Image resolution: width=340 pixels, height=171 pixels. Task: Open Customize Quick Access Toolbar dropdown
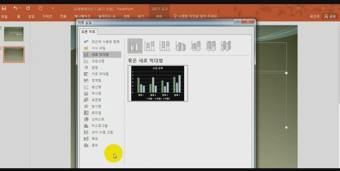coord(52,9)
